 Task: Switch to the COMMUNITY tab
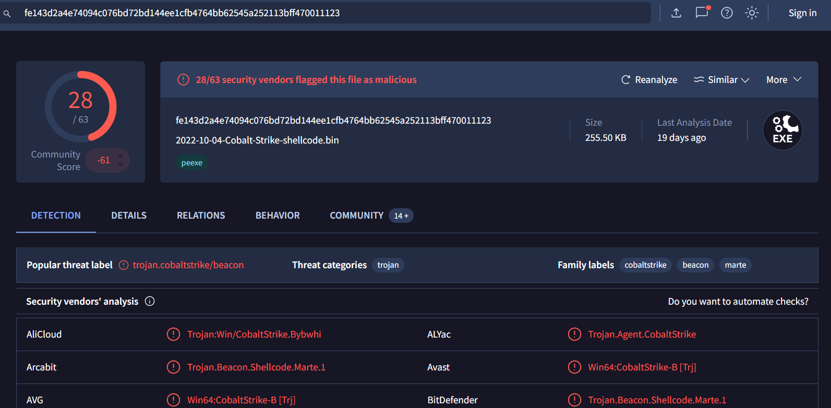(x=371, y=215)
